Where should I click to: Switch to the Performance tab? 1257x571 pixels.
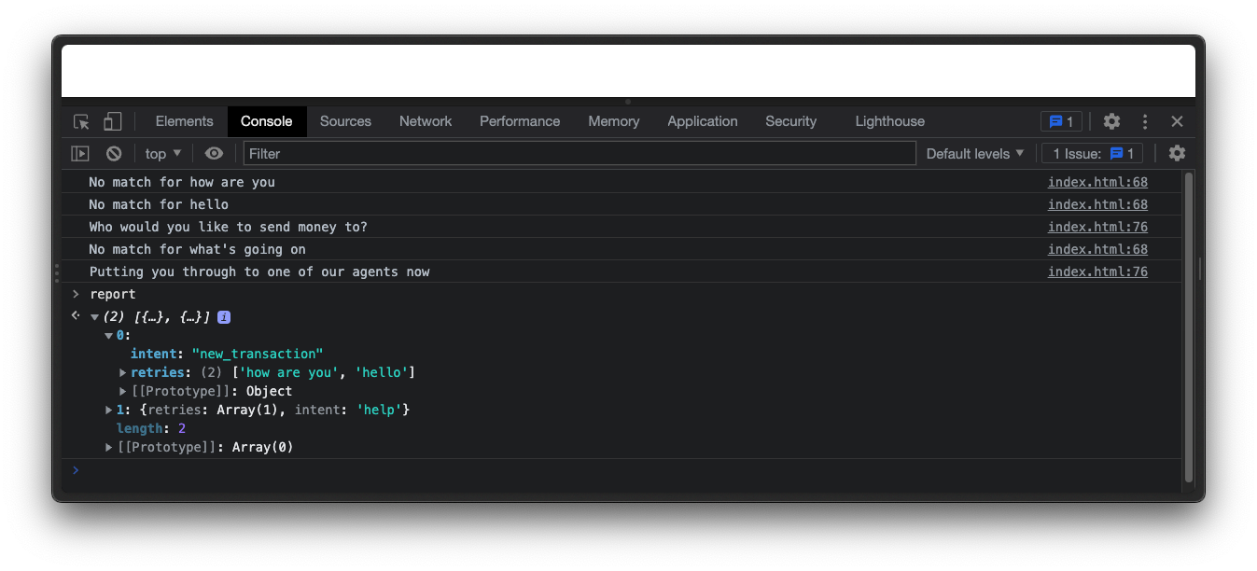520,121
